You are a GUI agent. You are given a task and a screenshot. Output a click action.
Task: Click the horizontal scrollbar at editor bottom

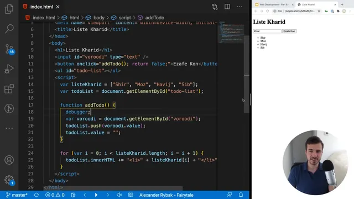click(x=113, y=188)
